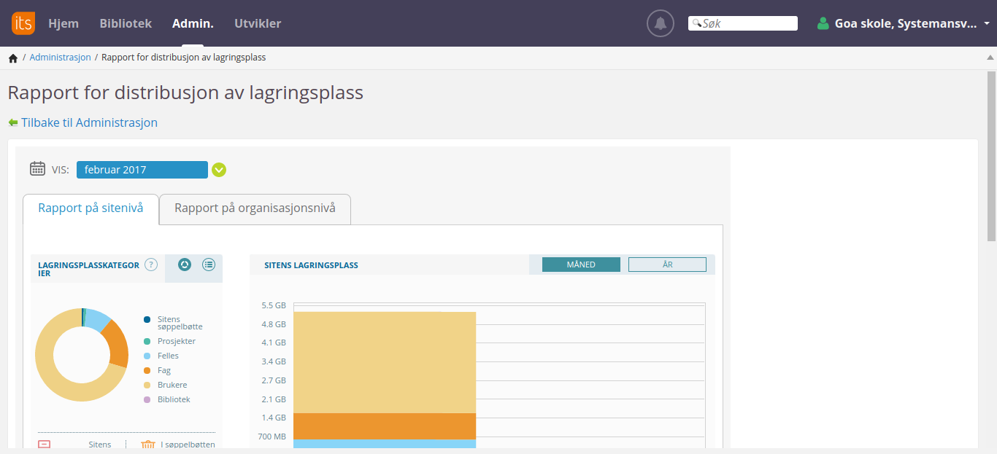The width and height of the screenshot is (997, 454).
Task: Click Goa skole, Systemansv... user name
Action: point(906,23)
